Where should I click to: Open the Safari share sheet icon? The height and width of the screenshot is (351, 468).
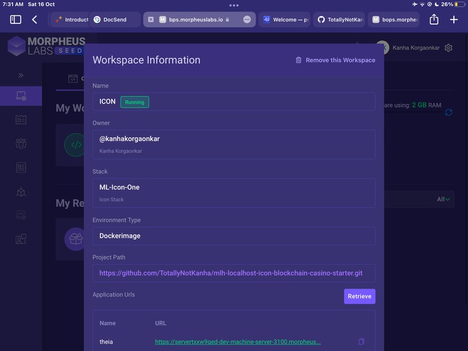[434, 20]
